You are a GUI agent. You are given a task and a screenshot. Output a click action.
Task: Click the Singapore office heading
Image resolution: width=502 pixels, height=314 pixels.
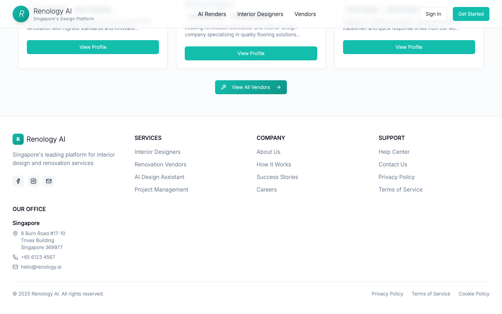point(26,223)
